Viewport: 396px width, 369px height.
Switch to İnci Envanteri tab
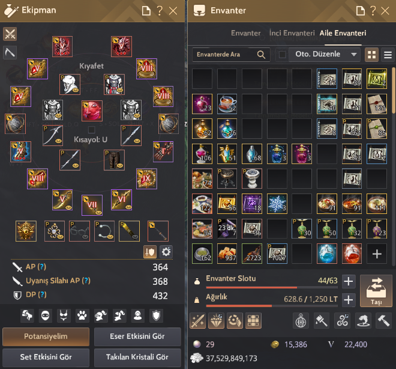292,33
